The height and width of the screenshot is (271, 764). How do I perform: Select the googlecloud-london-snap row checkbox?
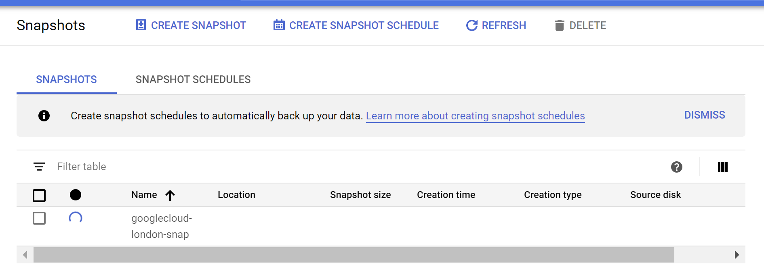pyautogui.click(x=39, y=218)
